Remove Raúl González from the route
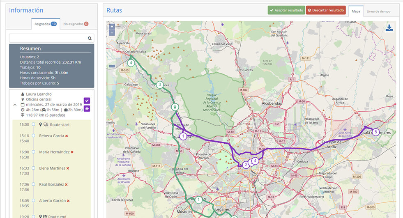 tap(66, 185)
